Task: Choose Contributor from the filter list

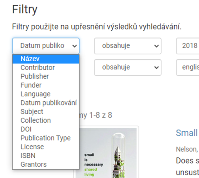Action: [x=46, y=68]
